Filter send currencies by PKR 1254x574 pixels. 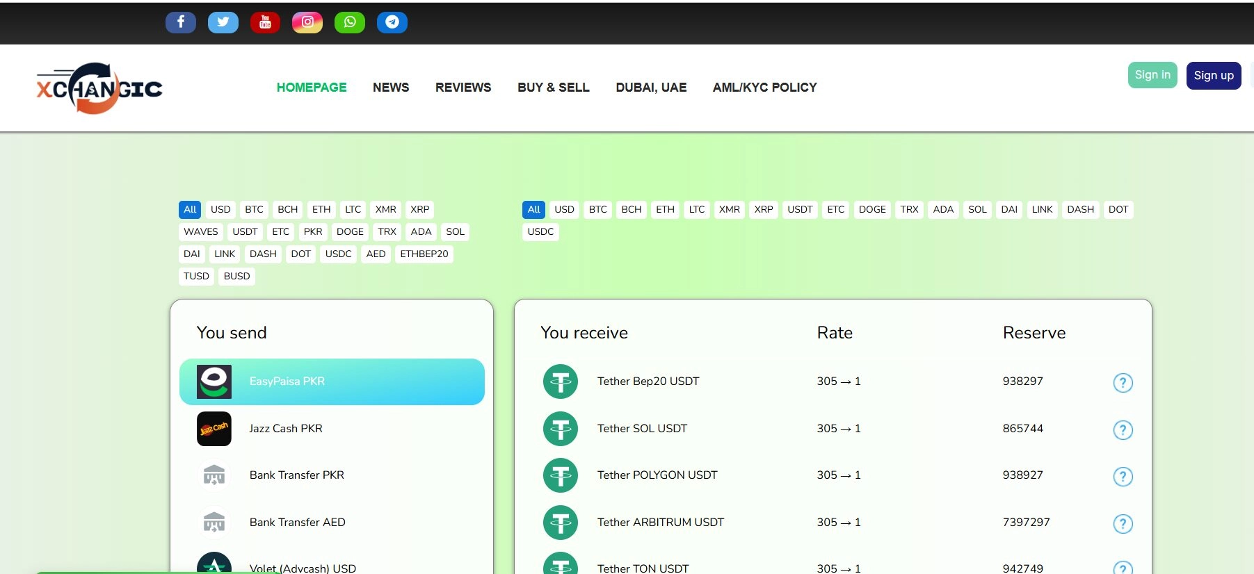[x=313, y=232]
